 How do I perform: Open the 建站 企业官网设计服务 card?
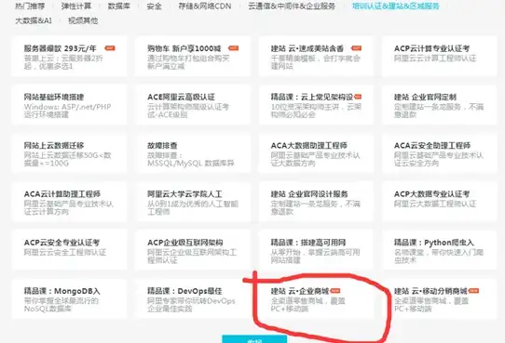coord(316,202)
